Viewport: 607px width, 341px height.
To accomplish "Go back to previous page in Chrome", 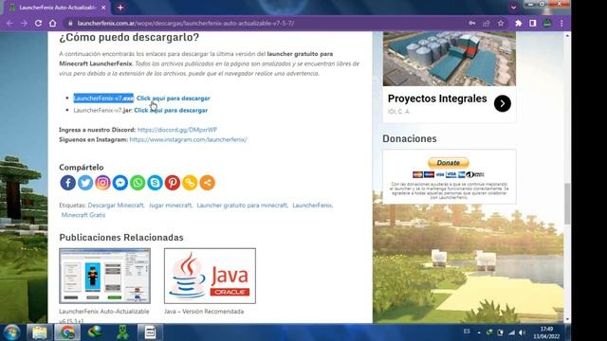I will tap(9, 23).
